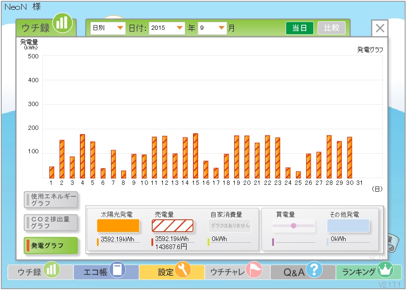Click the 3592.19kWh value under 太陽光発電
This screenshot has height=290, width=406.
(x=117, y=239)
